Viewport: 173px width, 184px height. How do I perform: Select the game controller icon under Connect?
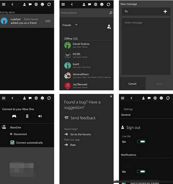click(x=14, y=116)
